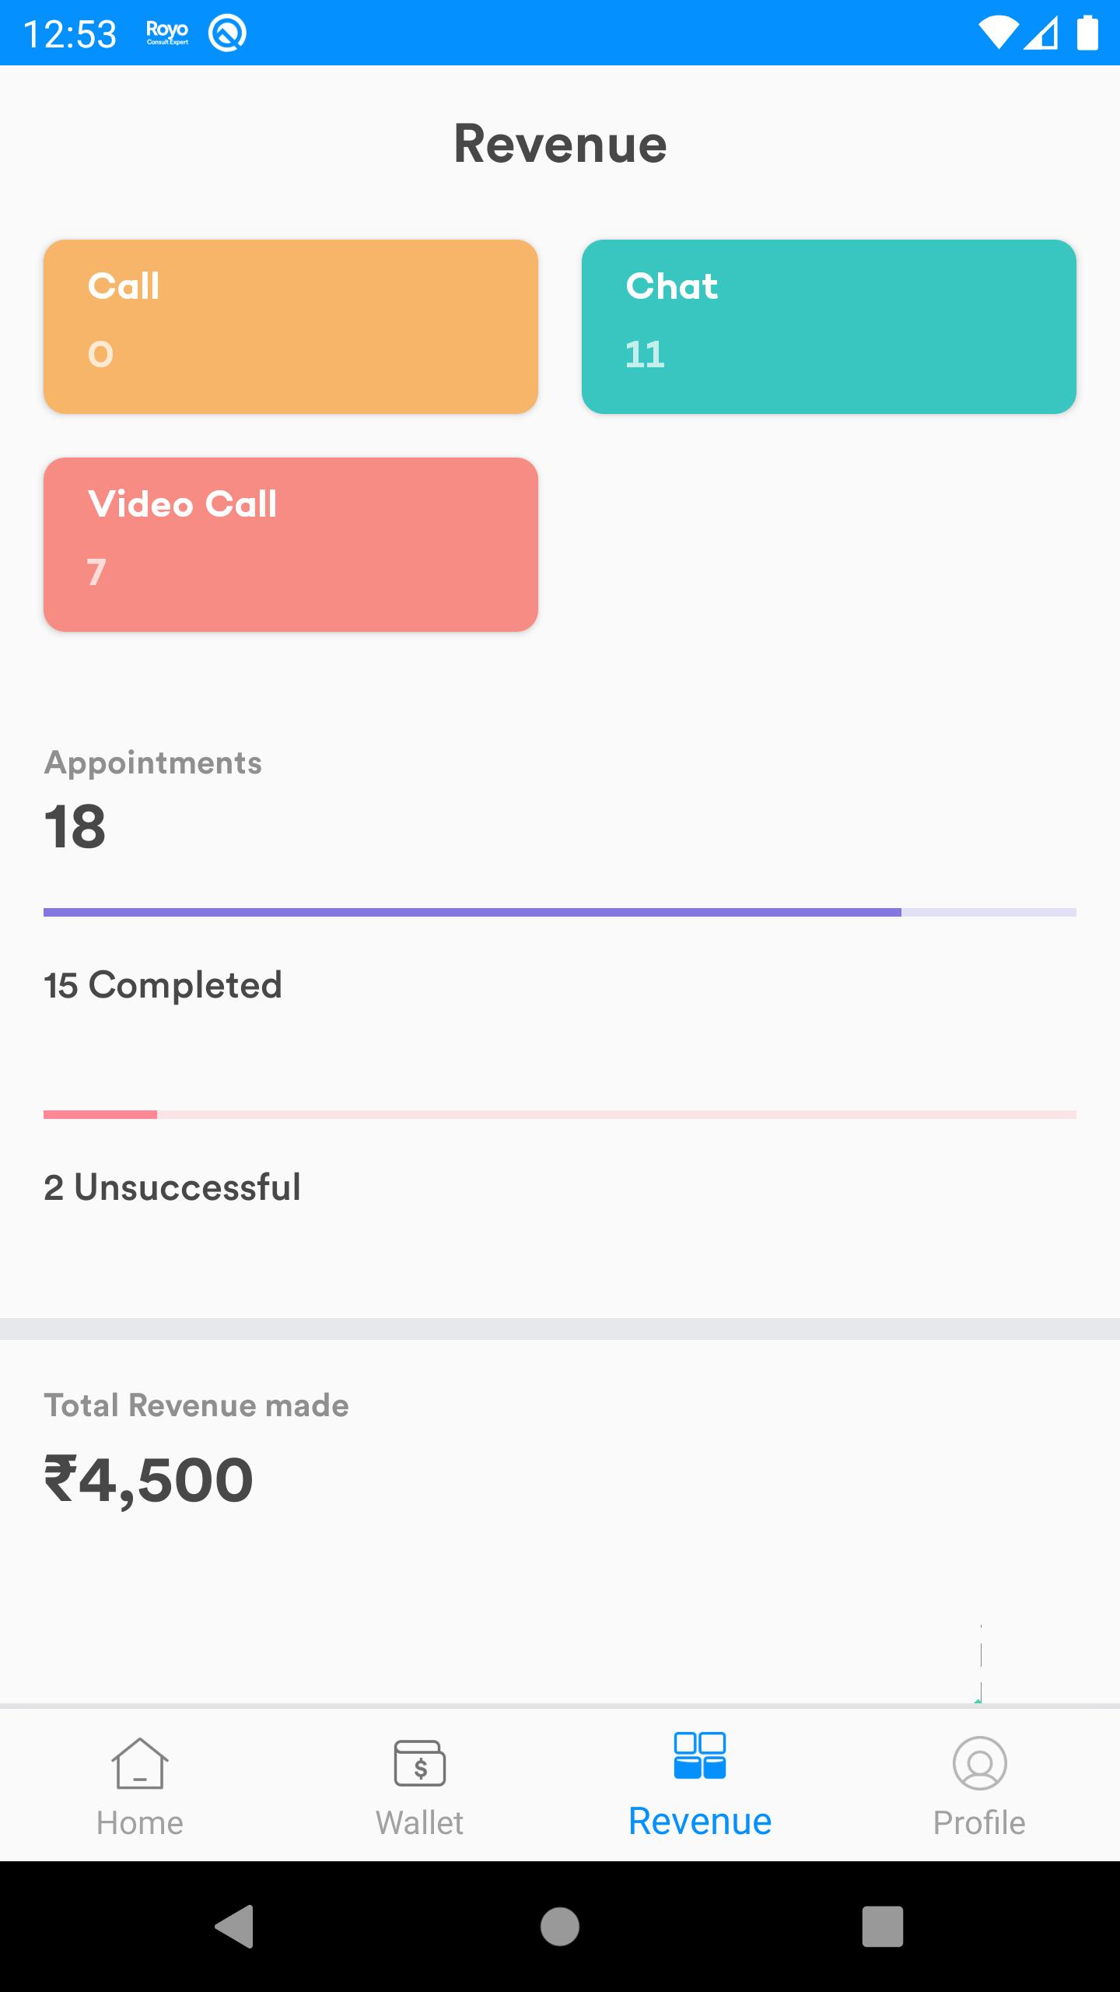Tap the ₹4,500 total revenue amount
Viewport: 1120px width, 1992px height.
coord(149,1480)
